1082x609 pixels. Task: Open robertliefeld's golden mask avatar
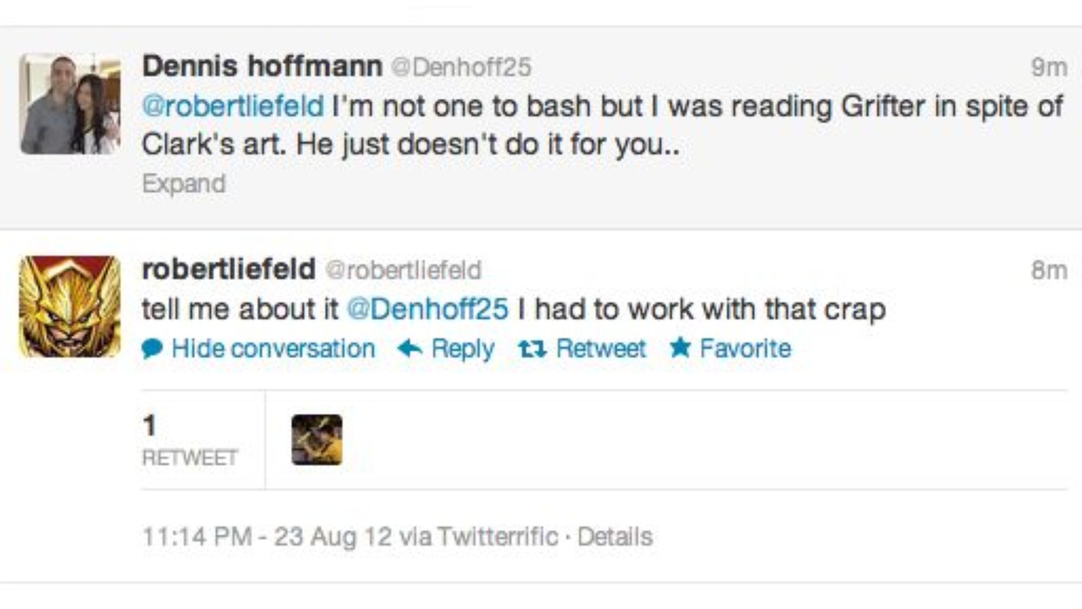[x=70, y=306]
